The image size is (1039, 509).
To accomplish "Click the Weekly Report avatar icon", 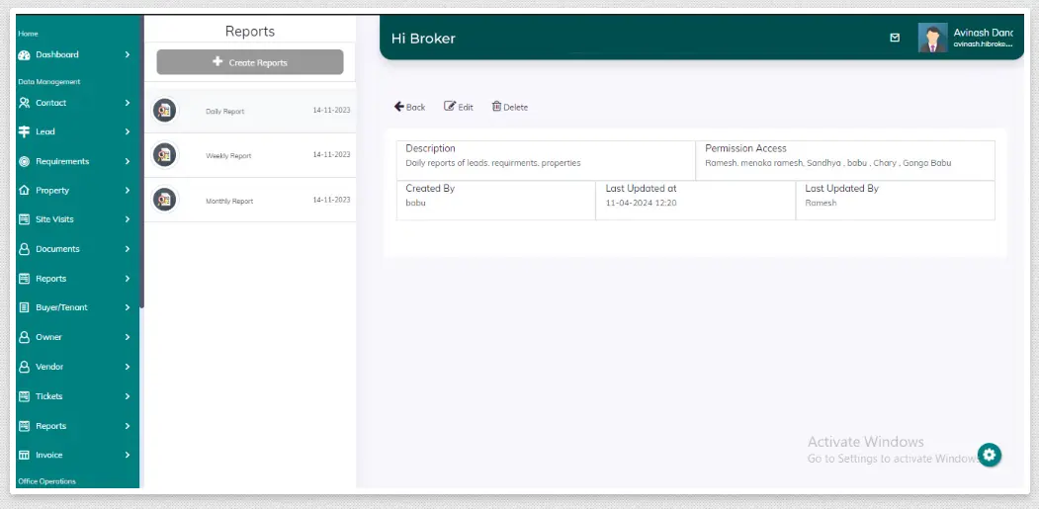I will [x=165, y=155].
